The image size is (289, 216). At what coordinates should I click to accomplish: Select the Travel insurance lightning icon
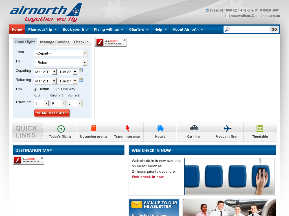127,129
